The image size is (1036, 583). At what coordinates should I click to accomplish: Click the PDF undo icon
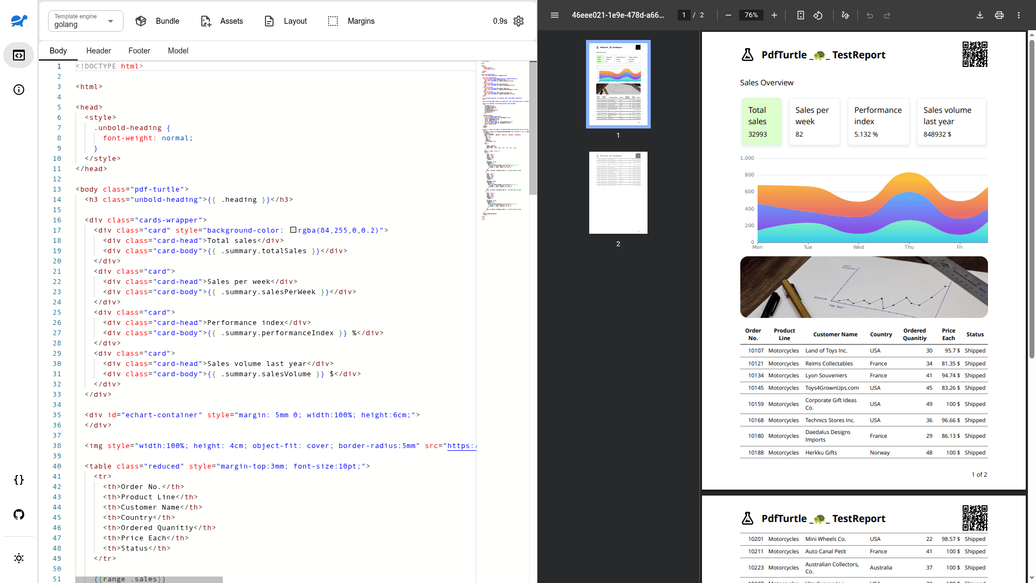(x=870, y=15)
